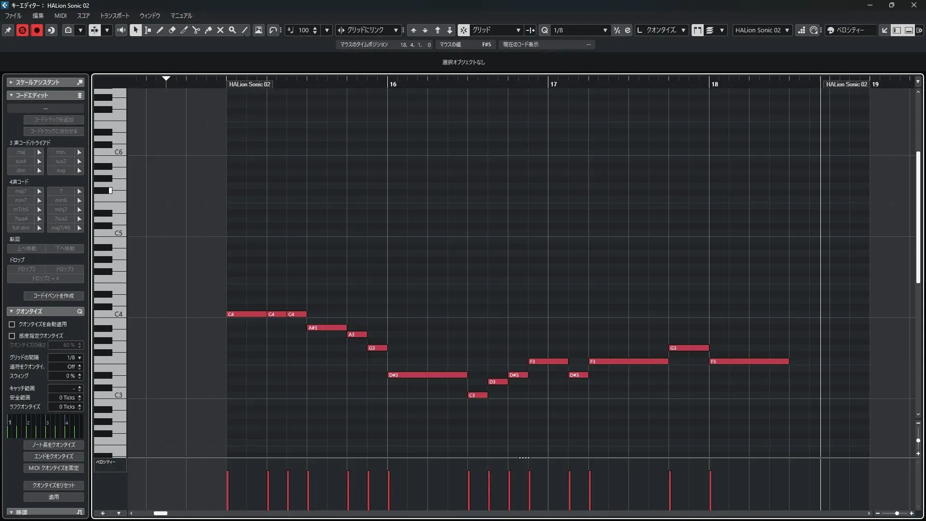Toggle Snap on/off button
The image size is (926, 521).
pos(463,30)
